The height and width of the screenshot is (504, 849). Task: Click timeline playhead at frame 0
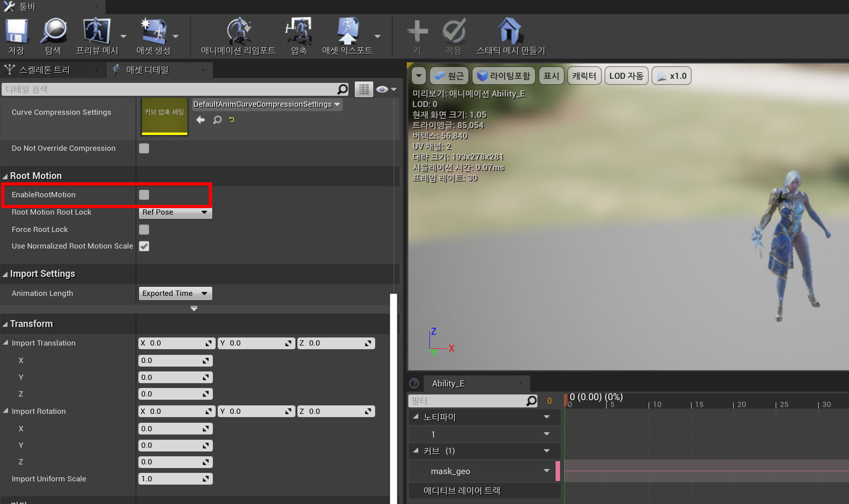pyautogui.click(x=566, y=400)
